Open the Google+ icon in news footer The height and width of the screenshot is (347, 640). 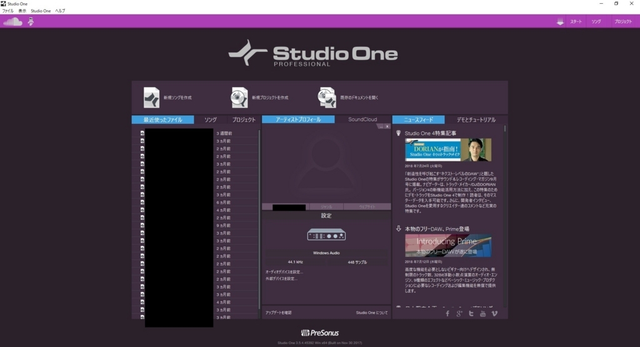pos(459,313)
